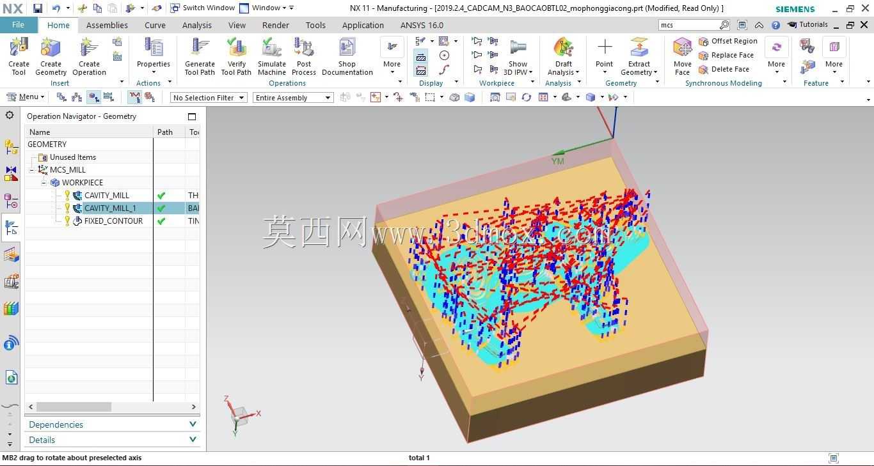Image resolution: width=874 pixels, height=466 pixels.
Task: Open the Assembly Navigator sidebar tab
Action: [x=11, y=147]
